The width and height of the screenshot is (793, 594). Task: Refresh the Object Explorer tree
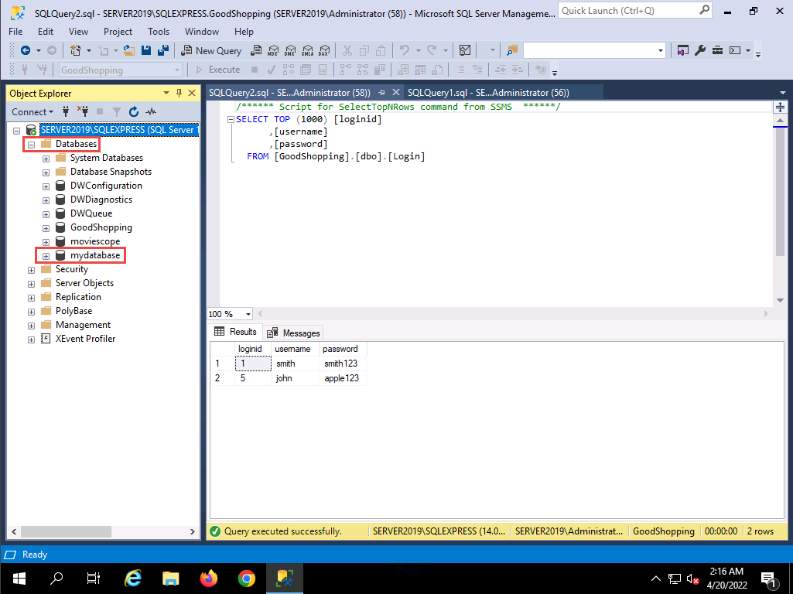tap(133, 111)
